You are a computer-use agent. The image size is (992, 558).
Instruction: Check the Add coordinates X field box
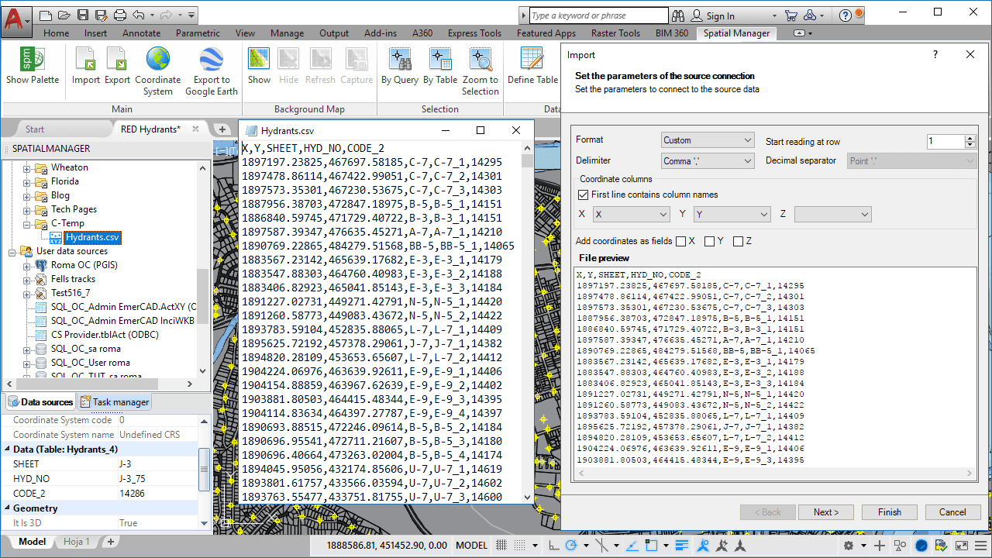680,241
